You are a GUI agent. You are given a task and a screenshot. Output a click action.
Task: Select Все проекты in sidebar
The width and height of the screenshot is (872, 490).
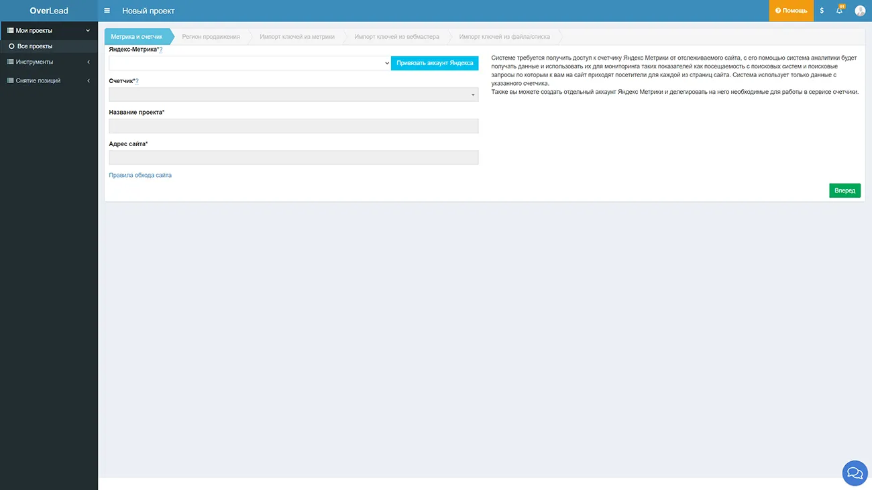click(x=35, y=47)
